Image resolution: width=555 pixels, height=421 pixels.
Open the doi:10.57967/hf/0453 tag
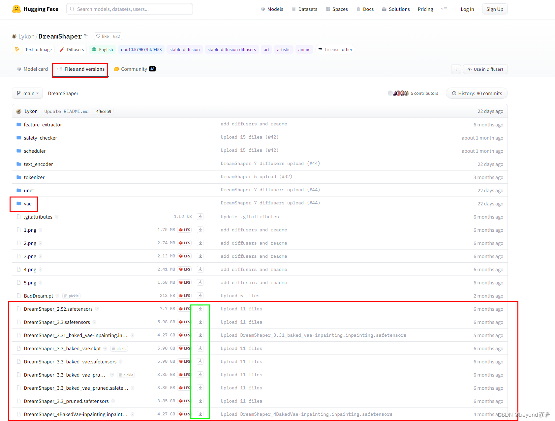(141, 49)
